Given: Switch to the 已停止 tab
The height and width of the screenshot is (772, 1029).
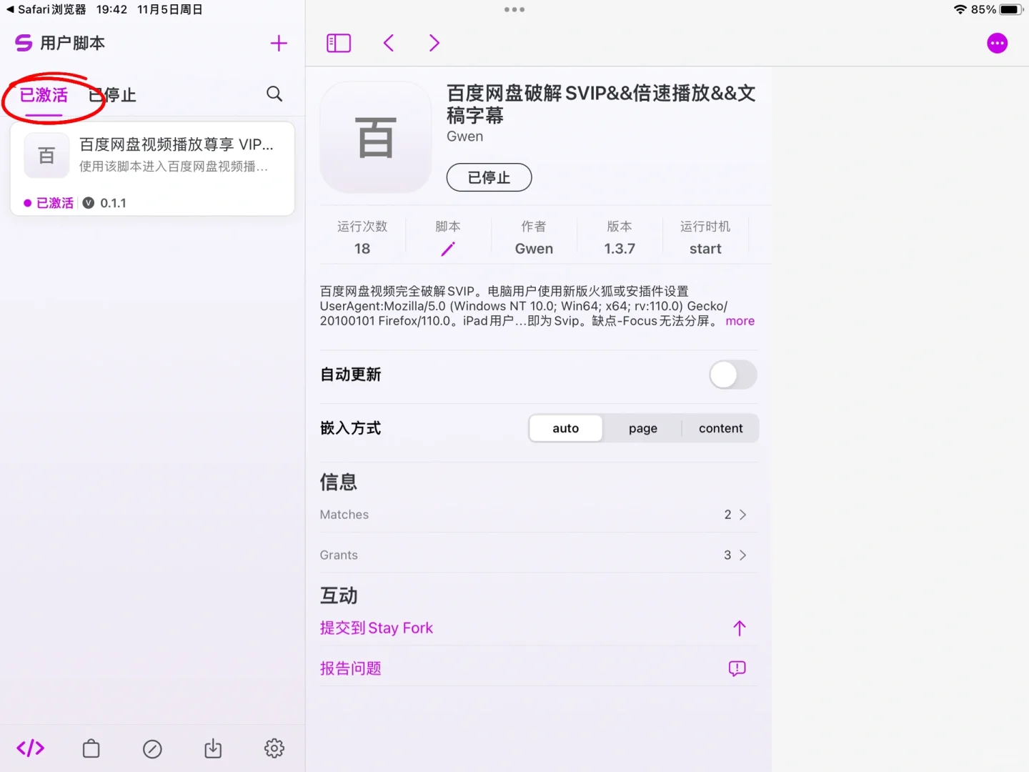Looking at the screenshot, I should (x=111, y=94).
